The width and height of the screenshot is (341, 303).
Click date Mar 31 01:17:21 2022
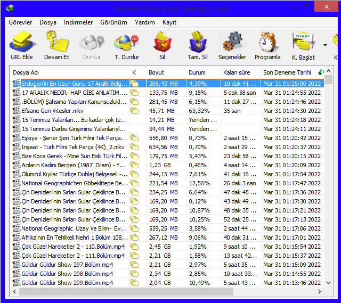point(292,210)
